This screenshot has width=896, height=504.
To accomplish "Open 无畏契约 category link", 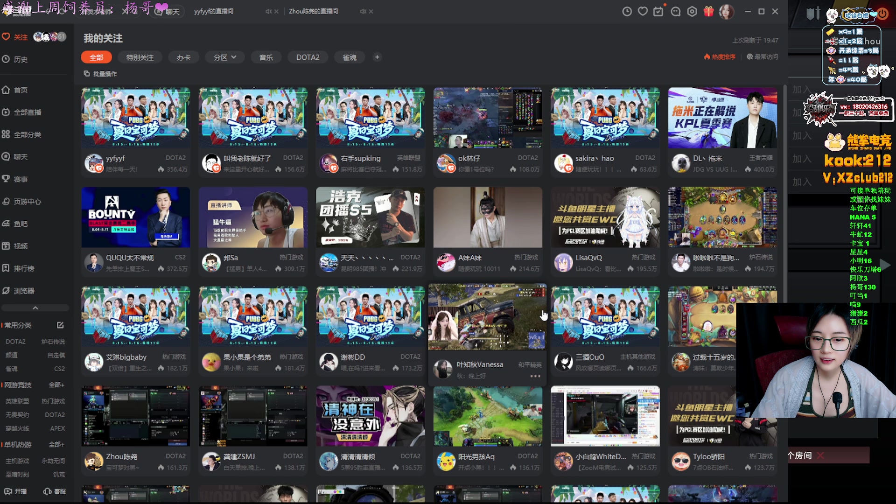I will coord(17,415).
